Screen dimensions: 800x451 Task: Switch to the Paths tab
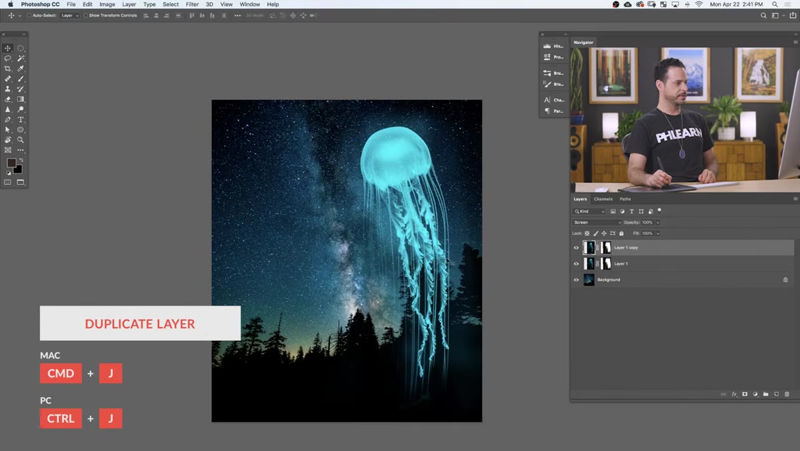[x=625, y=199]
